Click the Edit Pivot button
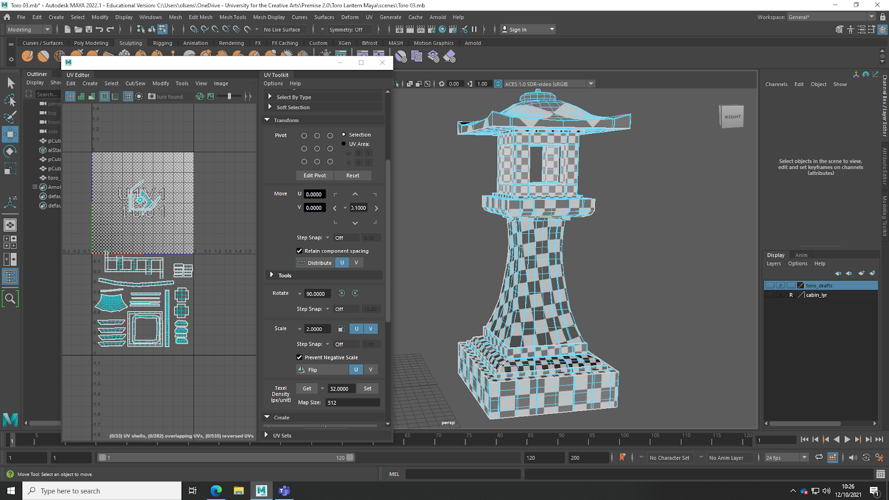This screenshot has height=500, width=889. coord(314,176)
